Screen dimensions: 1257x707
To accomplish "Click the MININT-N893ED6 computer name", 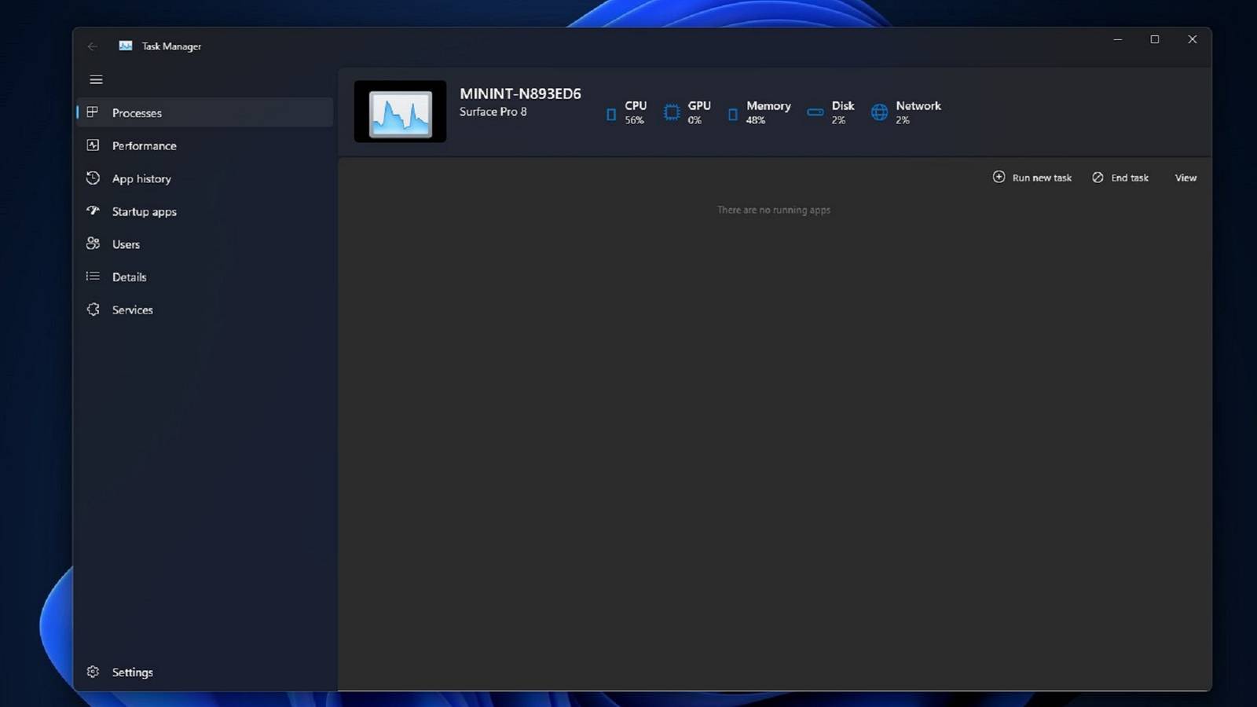I will tap(520, 93).
